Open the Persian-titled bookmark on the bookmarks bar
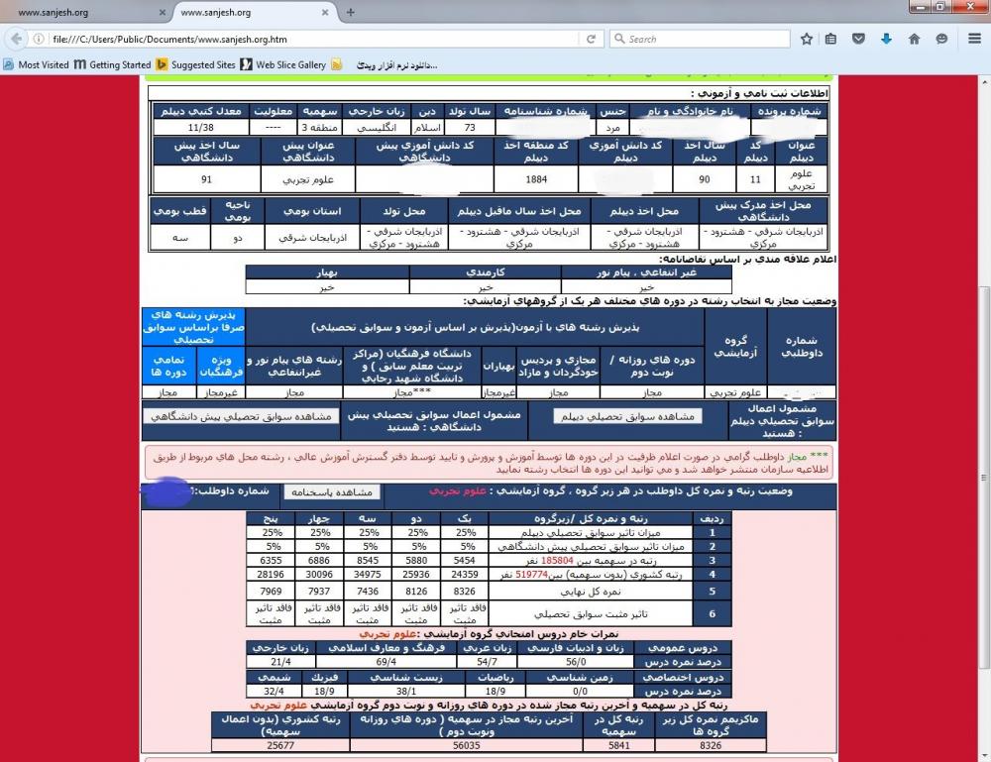Viewport: 991px width, 762px height. pos(397,65)
